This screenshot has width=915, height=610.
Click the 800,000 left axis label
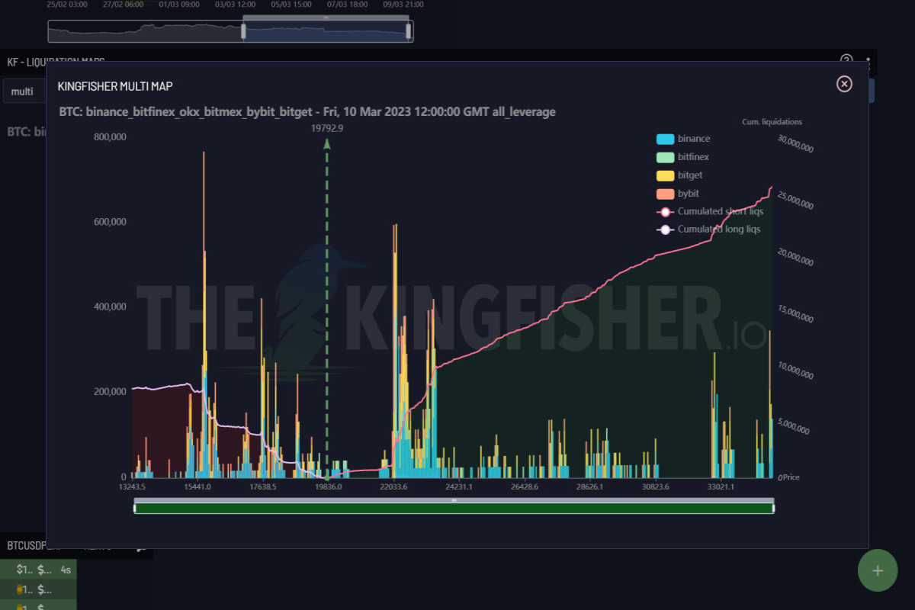click(110, 137)
